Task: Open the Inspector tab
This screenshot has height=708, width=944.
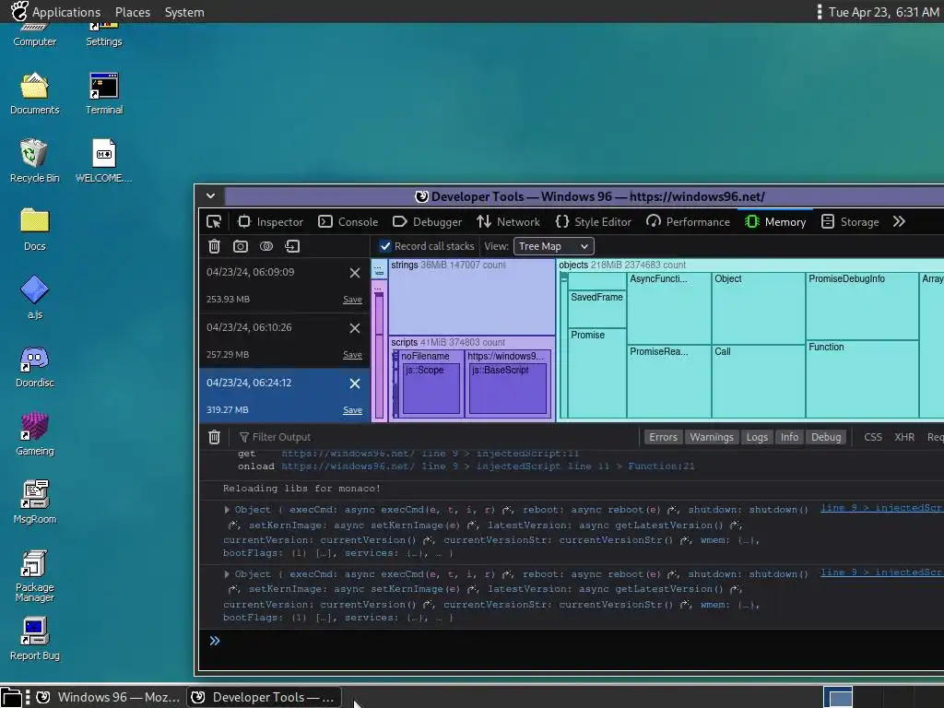Action: tap(270, 222)
